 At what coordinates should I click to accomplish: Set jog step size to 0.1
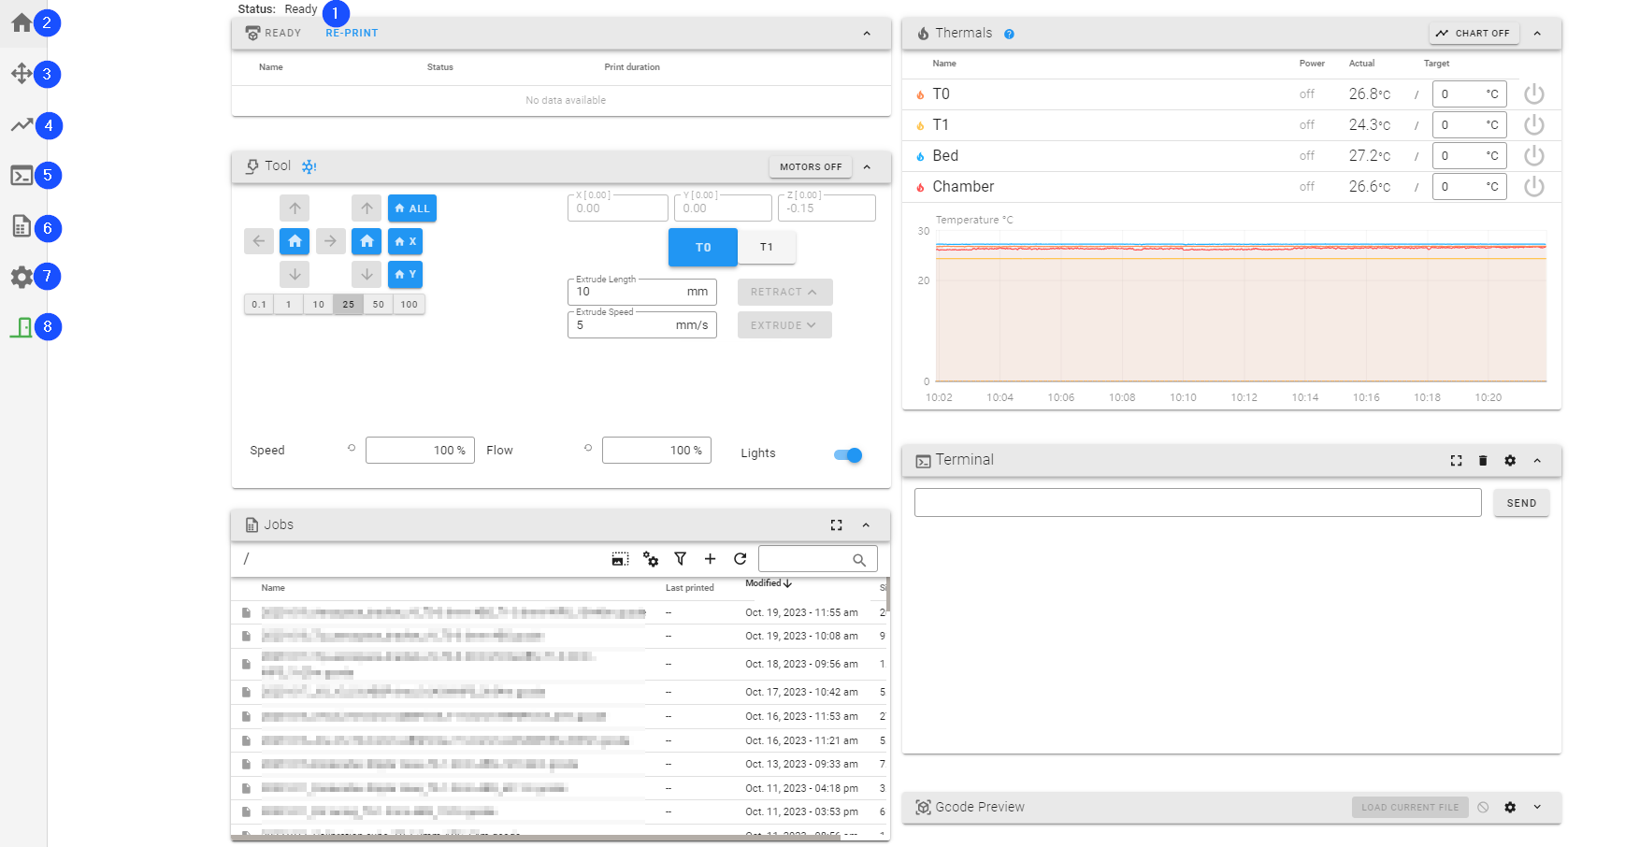(259, 304)
